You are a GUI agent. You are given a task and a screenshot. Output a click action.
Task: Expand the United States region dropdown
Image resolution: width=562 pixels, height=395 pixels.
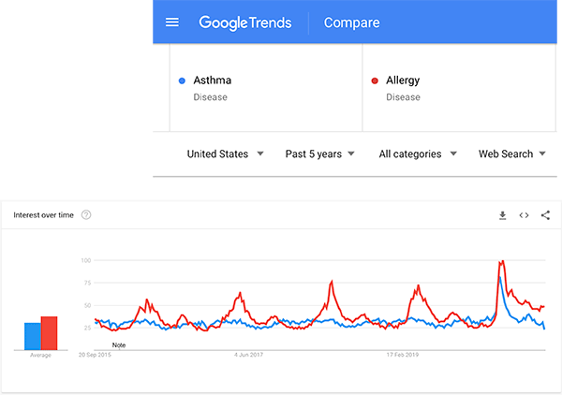(x=225, y=154)
